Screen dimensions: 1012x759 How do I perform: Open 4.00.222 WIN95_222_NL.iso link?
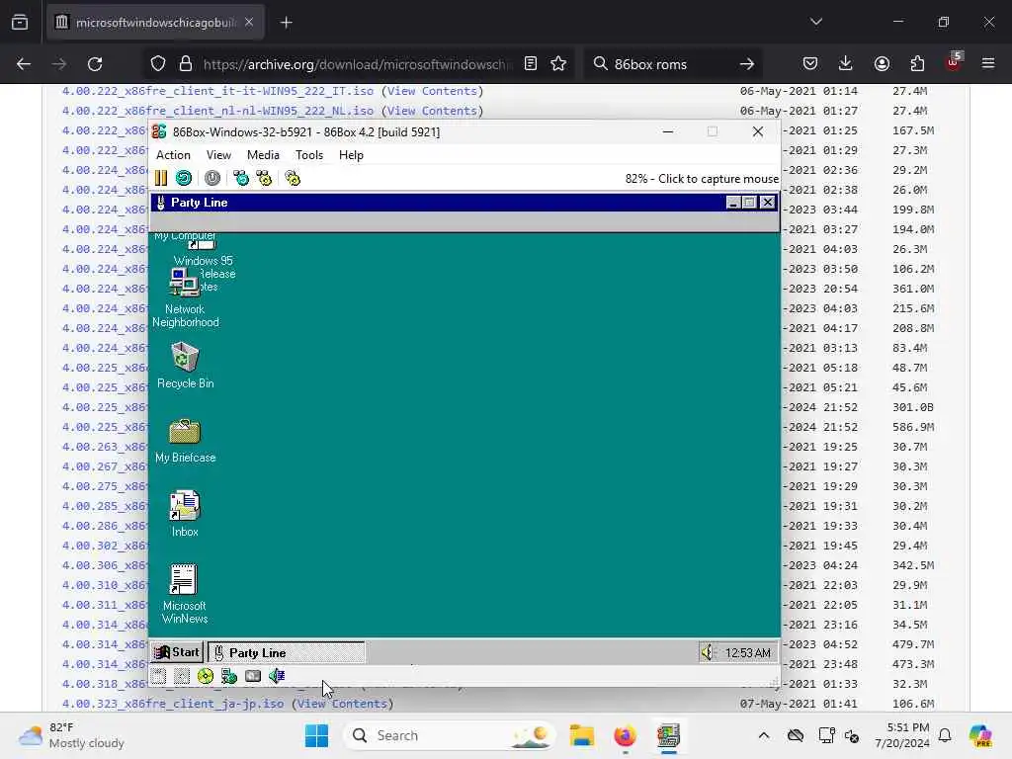[x=217, y=111]
